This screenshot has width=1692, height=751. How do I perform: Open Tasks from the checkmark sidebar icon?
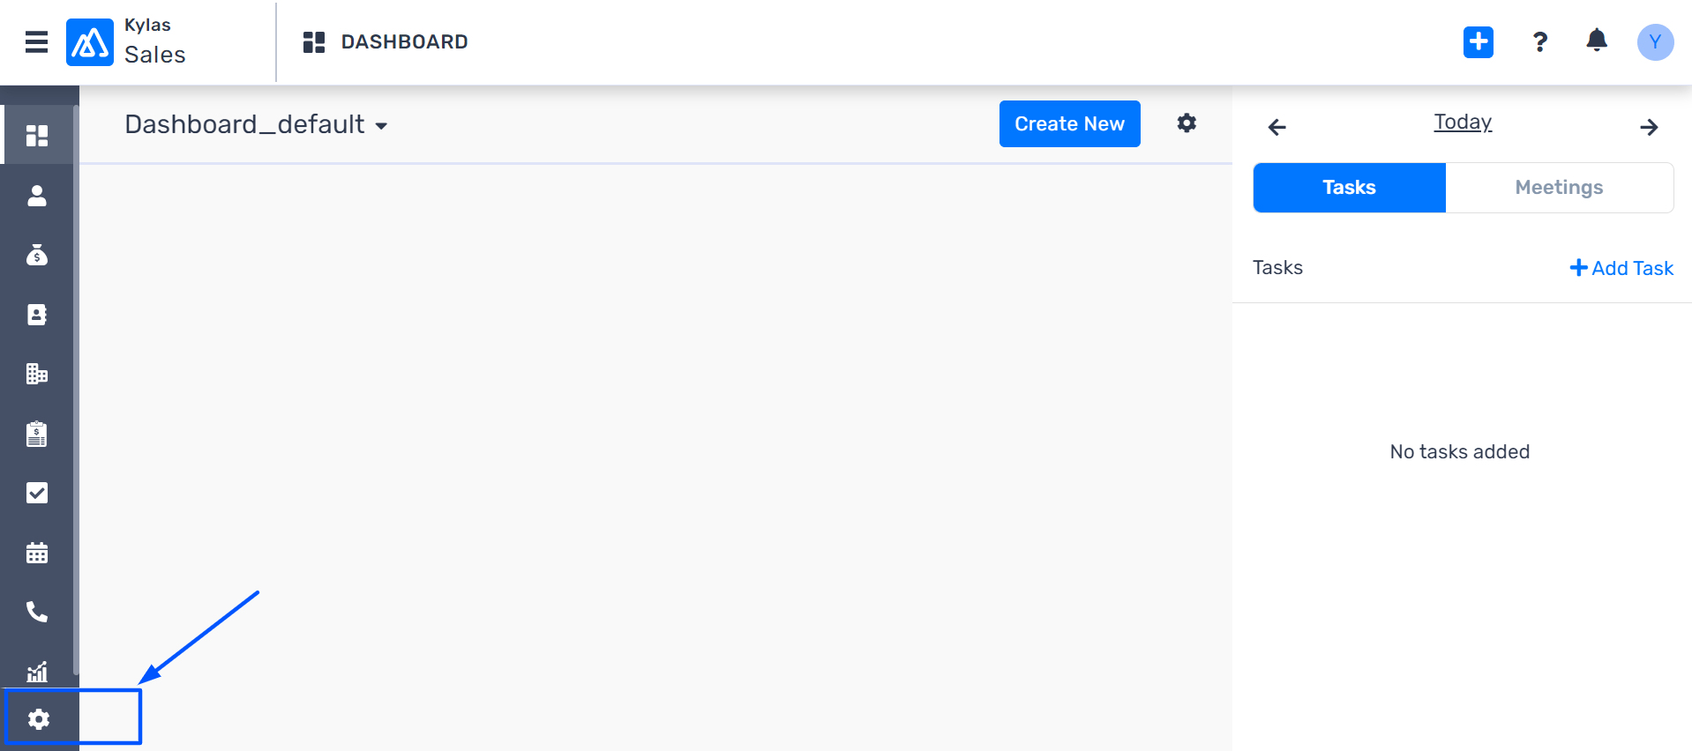click(x=37, y=493)
